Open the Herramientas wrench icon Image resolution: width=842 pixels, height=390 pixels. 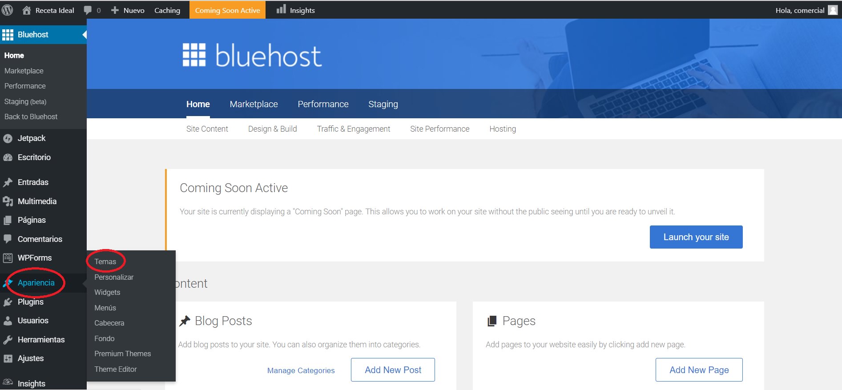(8, 340)
